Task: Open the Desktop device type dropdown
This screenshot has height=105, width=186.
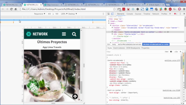Action: point(73,14)
